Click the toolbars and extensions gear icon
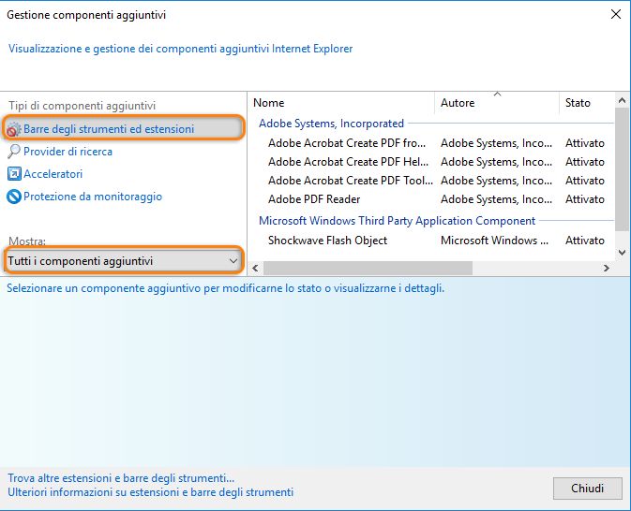631x511 pixels. 14,129
